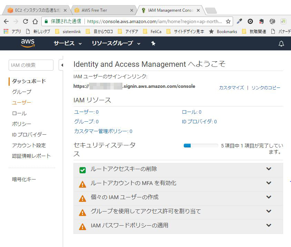Expand the グループを使用してアクセス許可を割り当て chevron
Viewport: 291px width, 247px height.
(269, 211)
